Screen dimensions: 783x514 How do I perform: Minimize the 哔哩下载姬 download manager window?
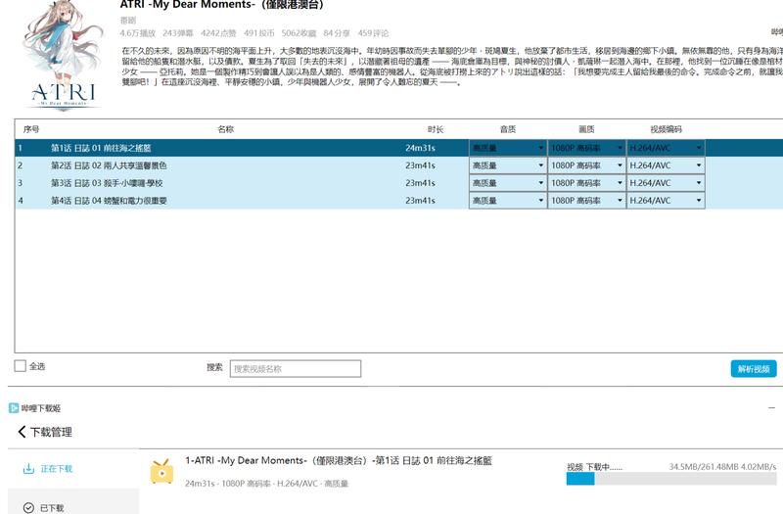771,408
